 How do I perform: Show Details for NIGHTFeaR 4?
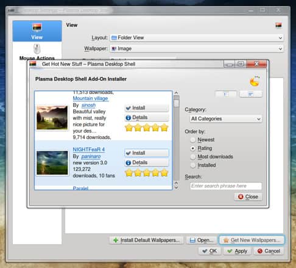tap(147, 162)
